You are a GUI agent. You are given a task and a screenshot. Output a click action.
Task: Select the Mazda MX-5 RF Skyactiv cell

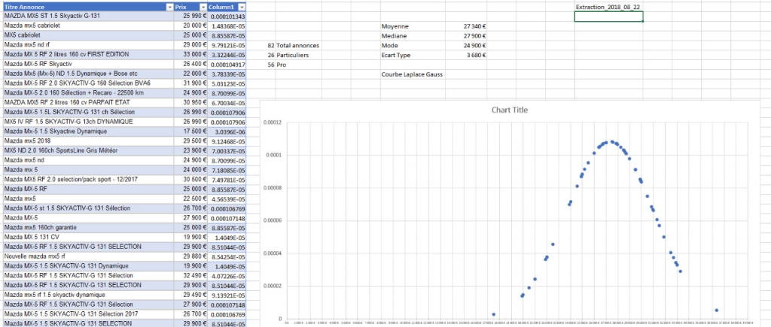pos(88,64)
